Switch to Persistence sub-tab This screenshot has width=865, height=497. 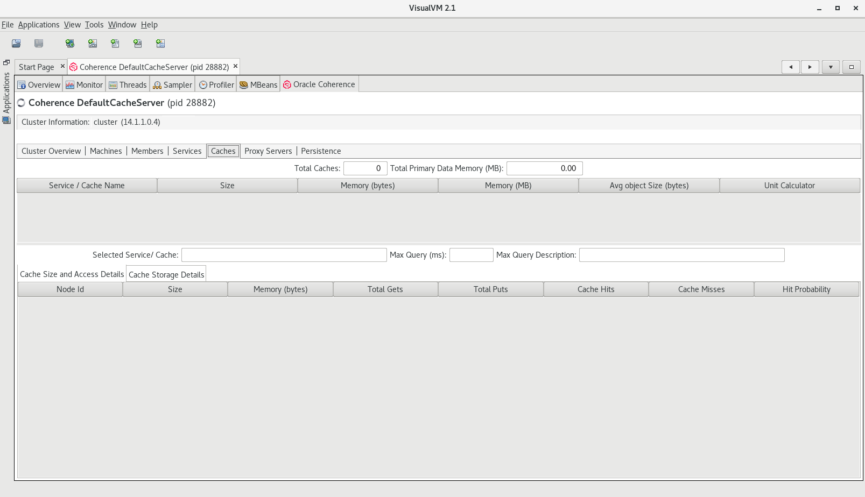pos(321,151)
